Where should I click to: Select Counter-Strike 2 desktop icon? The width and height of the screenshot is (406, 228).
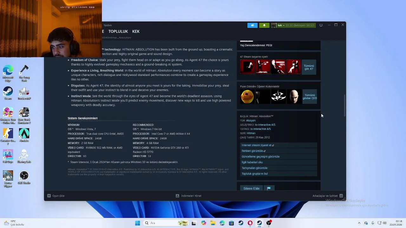(x=8, y=137)
